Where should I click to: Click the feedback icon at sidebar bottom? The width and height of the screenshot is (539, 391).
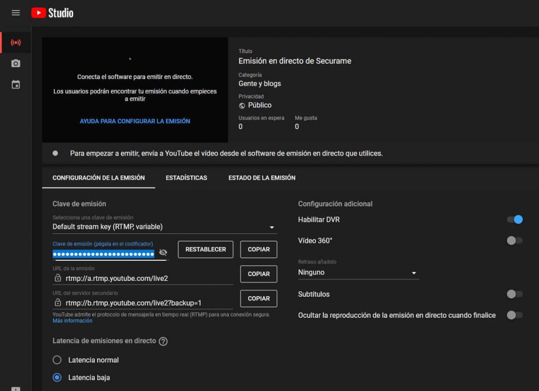click(x=16, y=388)
